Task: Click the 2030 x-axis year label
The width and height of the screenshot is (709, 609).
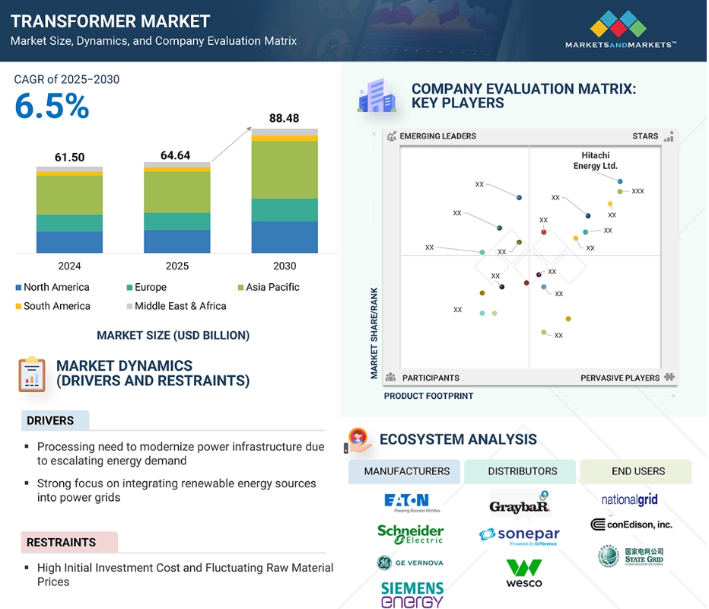Action: (x=285, y=266)
